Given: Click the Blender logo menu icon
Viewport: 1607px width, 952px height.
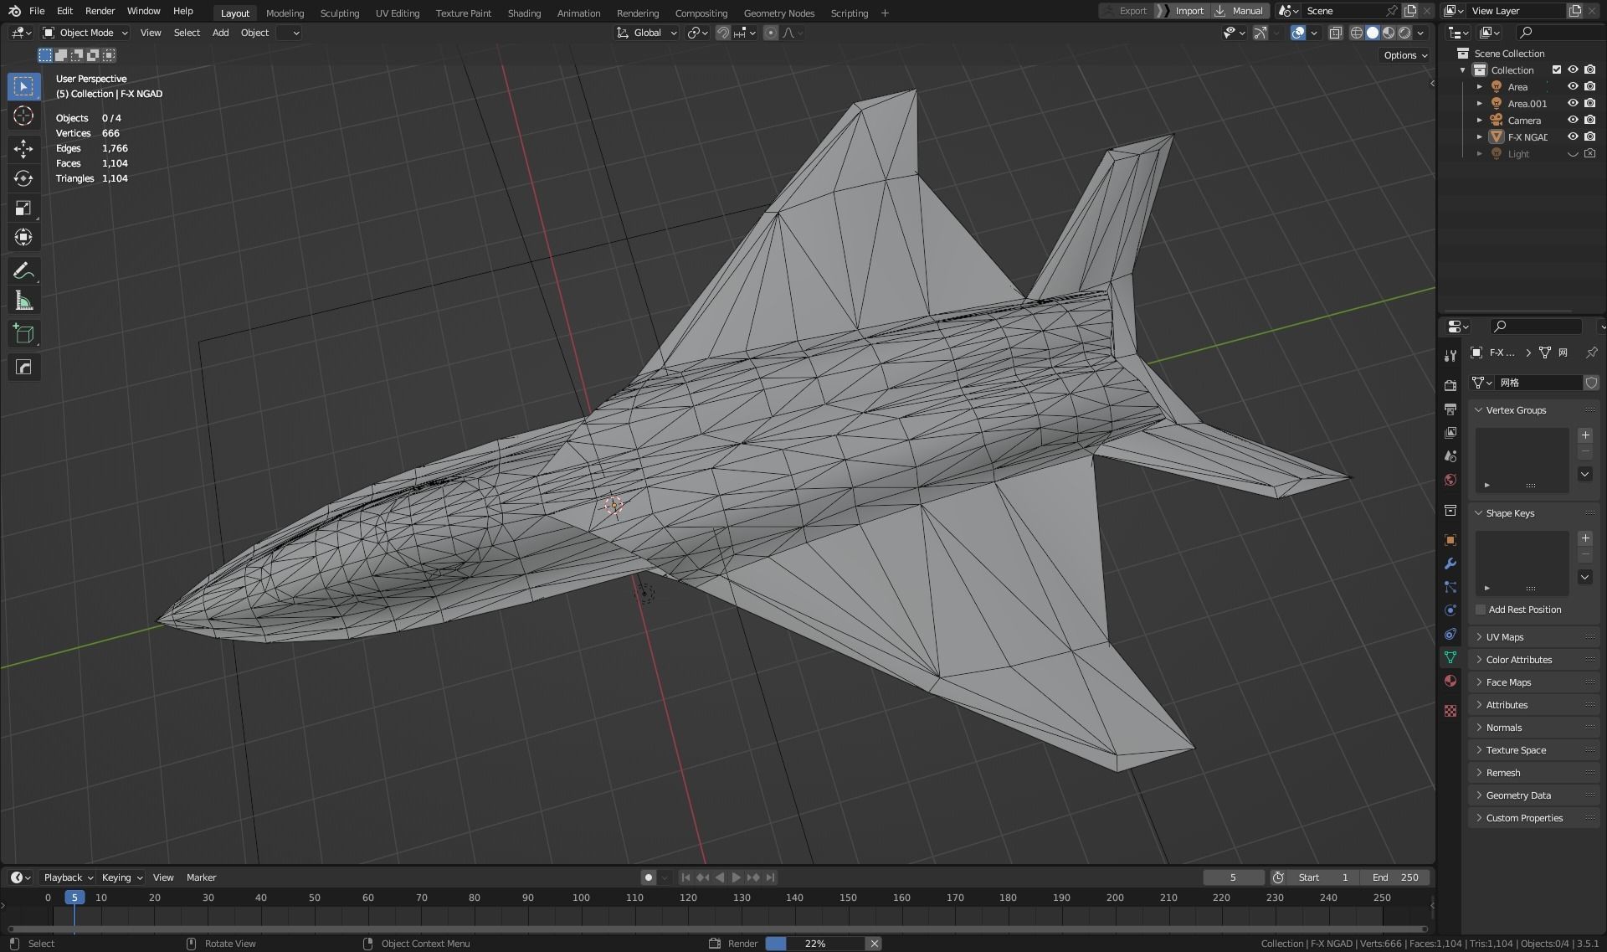Looking at the screenshot, I should pos(14,11).
